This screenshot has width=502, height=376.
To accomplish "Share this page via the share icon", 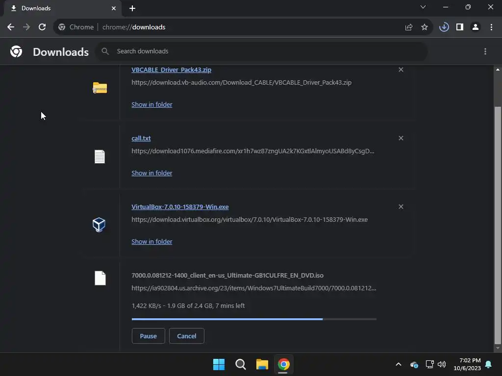I will pos(408,27).
